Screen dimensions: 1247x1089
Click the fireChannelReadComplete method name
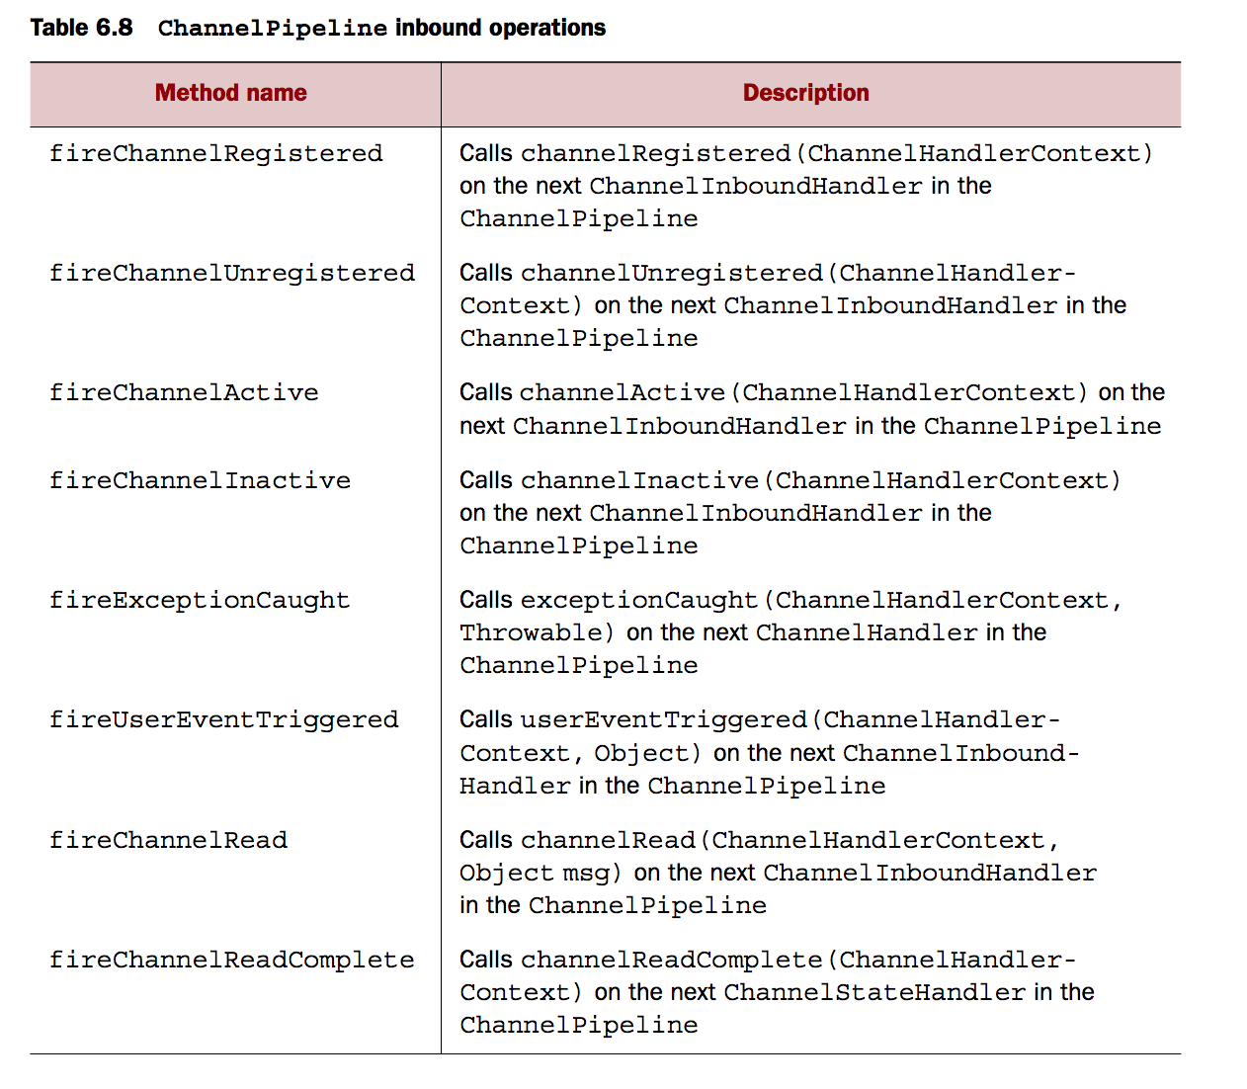coord(232,960)
